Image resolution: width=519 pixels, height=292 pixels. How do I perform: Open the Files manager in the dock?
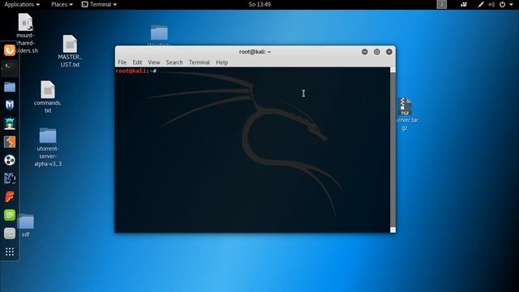(x=9, y=87)
